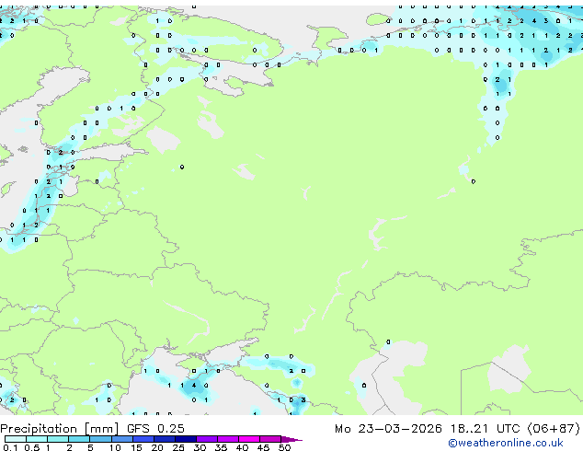
Task: Click the '10' legend scale value
Action: tap(115, 447)
